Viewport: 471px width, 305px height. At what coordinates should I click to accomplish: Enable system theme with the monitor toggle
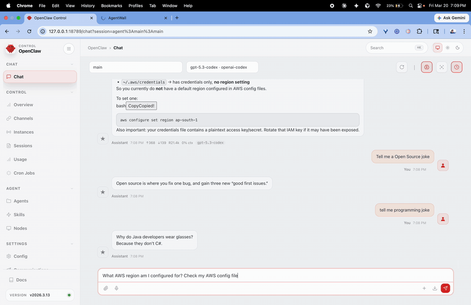[x=438, y=47]
